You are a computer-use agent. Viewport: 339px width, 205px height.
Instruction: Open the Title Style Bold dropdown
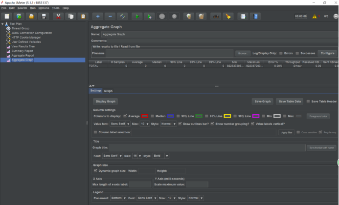coord(160,156)
